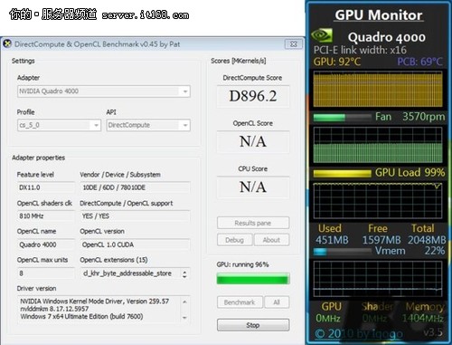
Task: Open the API DirectCompute dropdown
Action: click(x=148, y=125)
